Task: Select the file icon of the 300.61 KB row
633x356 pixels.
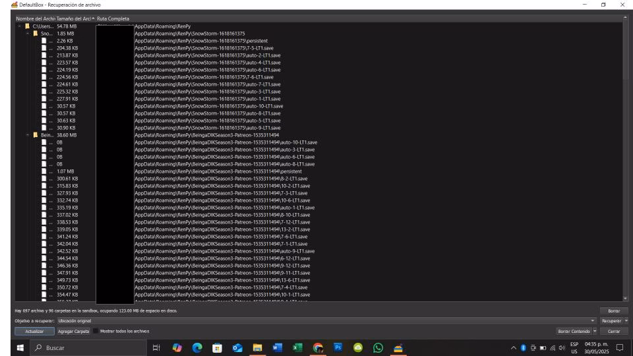Action: tap(44, 179)
